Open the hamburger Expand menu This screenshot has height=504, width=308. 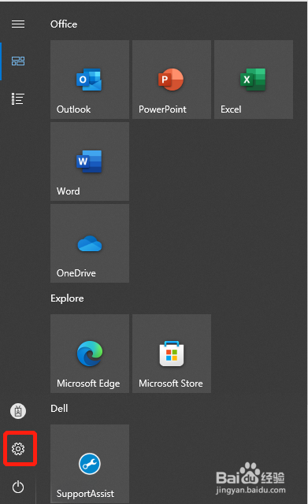(x=18, y=24)
